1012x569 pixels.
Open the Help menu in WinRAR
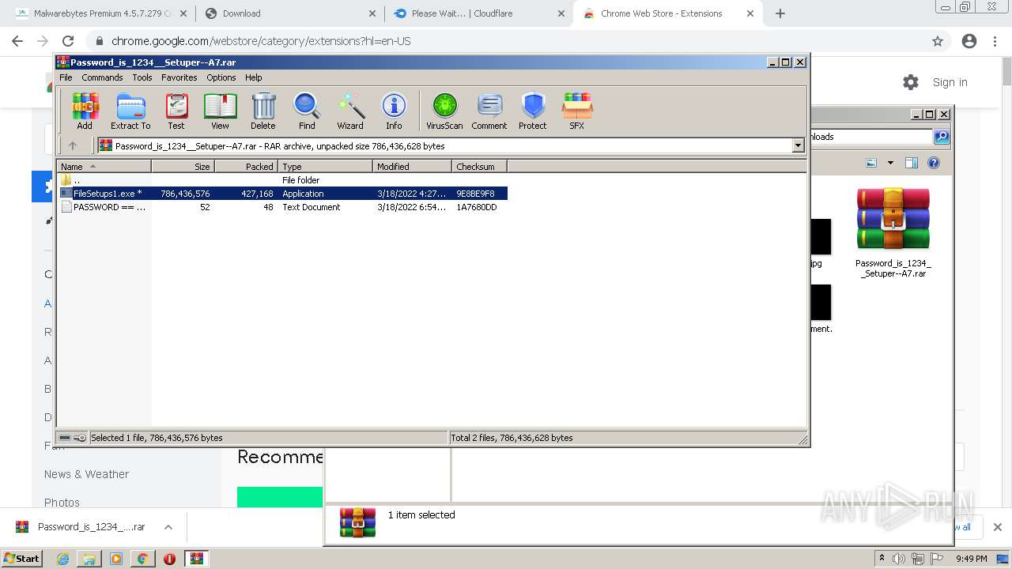(x=254, y=77)
